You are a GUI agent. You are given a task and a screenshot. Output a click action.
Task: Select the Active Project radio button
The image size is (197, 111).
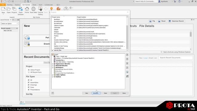click(x=29, y=70)
